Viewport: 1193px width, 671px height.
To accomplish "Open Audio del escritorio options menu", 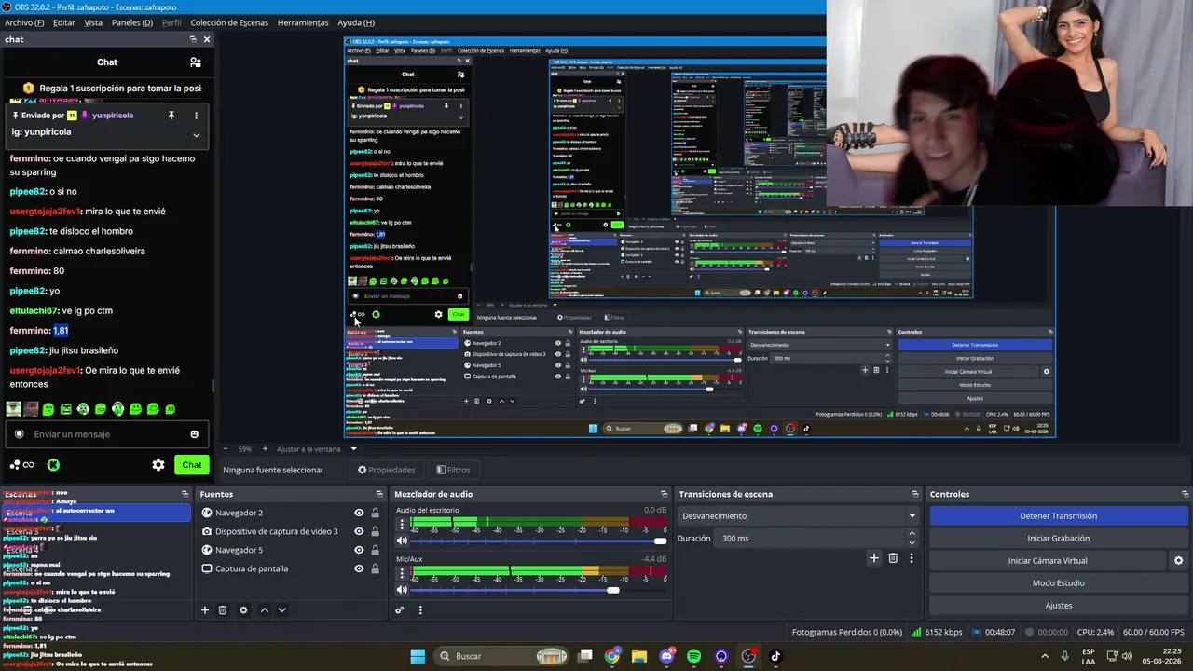I will (x=403, y=524).
